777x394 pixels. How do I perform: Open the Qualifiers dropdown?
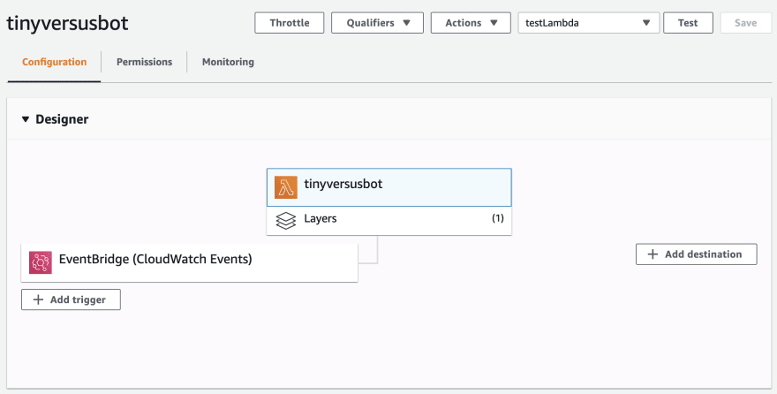point(377,23)
